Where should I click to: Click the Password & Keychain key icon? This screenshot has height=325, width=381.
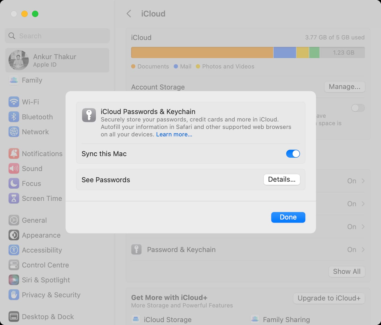pyautogui.click(x=136, y=250)
